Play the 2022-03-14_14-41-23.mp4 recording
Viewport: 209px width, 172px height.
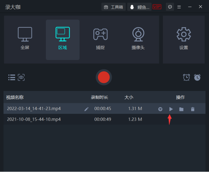coord(171,109)
